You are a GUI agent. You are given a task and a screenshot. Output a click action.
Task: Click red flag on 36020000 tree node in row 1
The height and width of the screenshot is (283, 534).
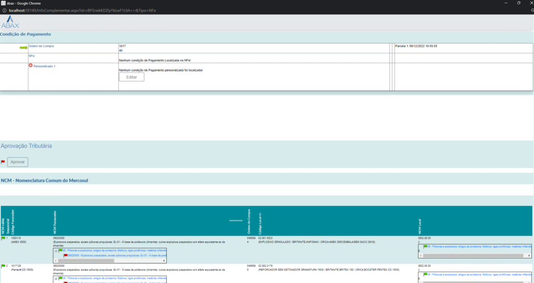tap(65, 255)
